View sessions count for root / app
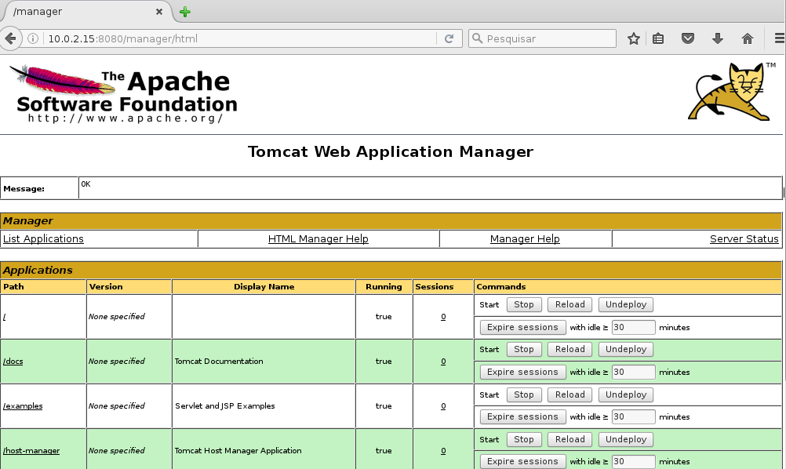The image size is (786, 469). pyautogui.click(x=443, y=317)
